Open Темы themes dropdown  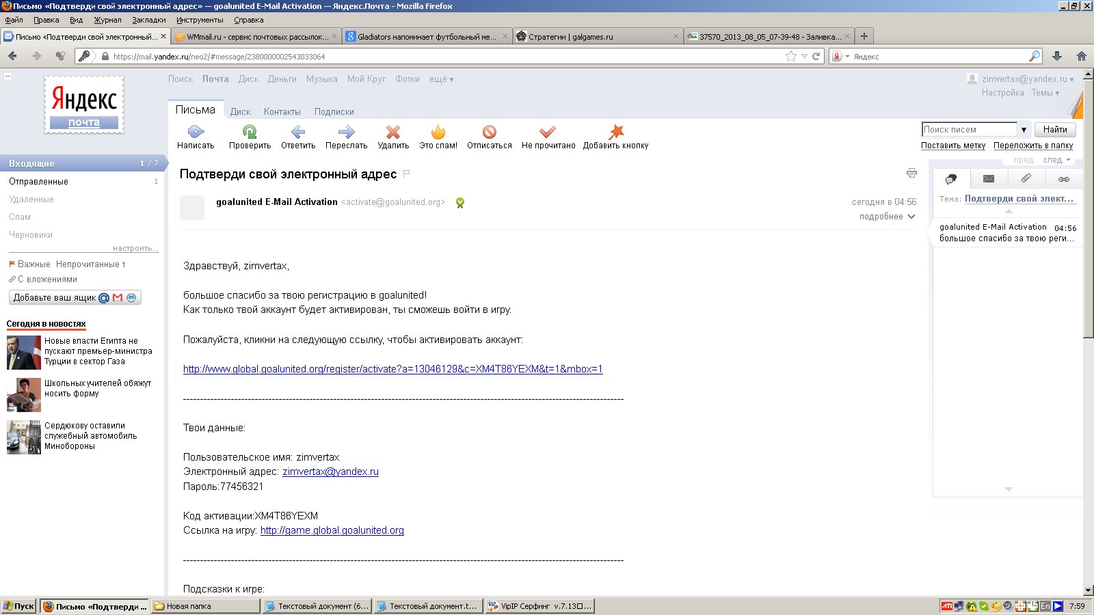[x=1045, y=93]
